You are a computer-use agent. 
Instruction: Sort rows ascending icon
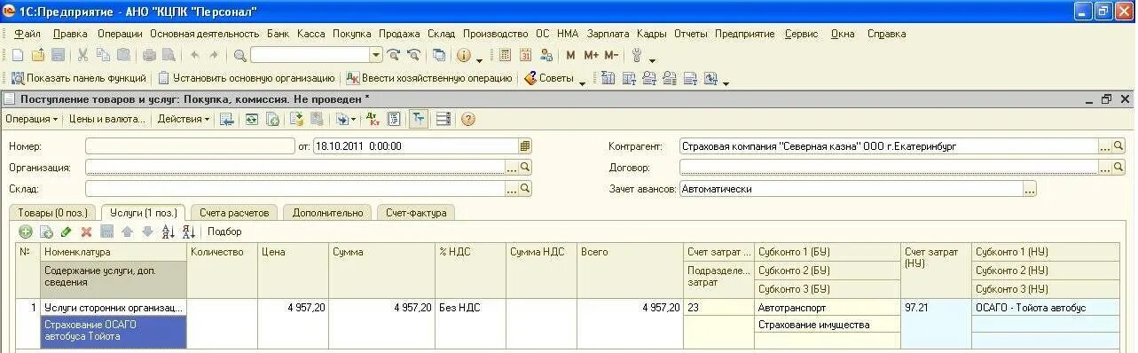169,231
